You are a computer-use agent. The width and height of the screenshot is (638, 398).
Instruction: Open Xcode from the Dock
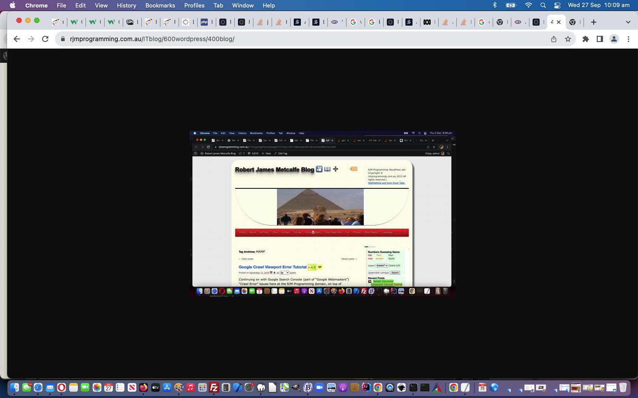click(x=237, y=387)
